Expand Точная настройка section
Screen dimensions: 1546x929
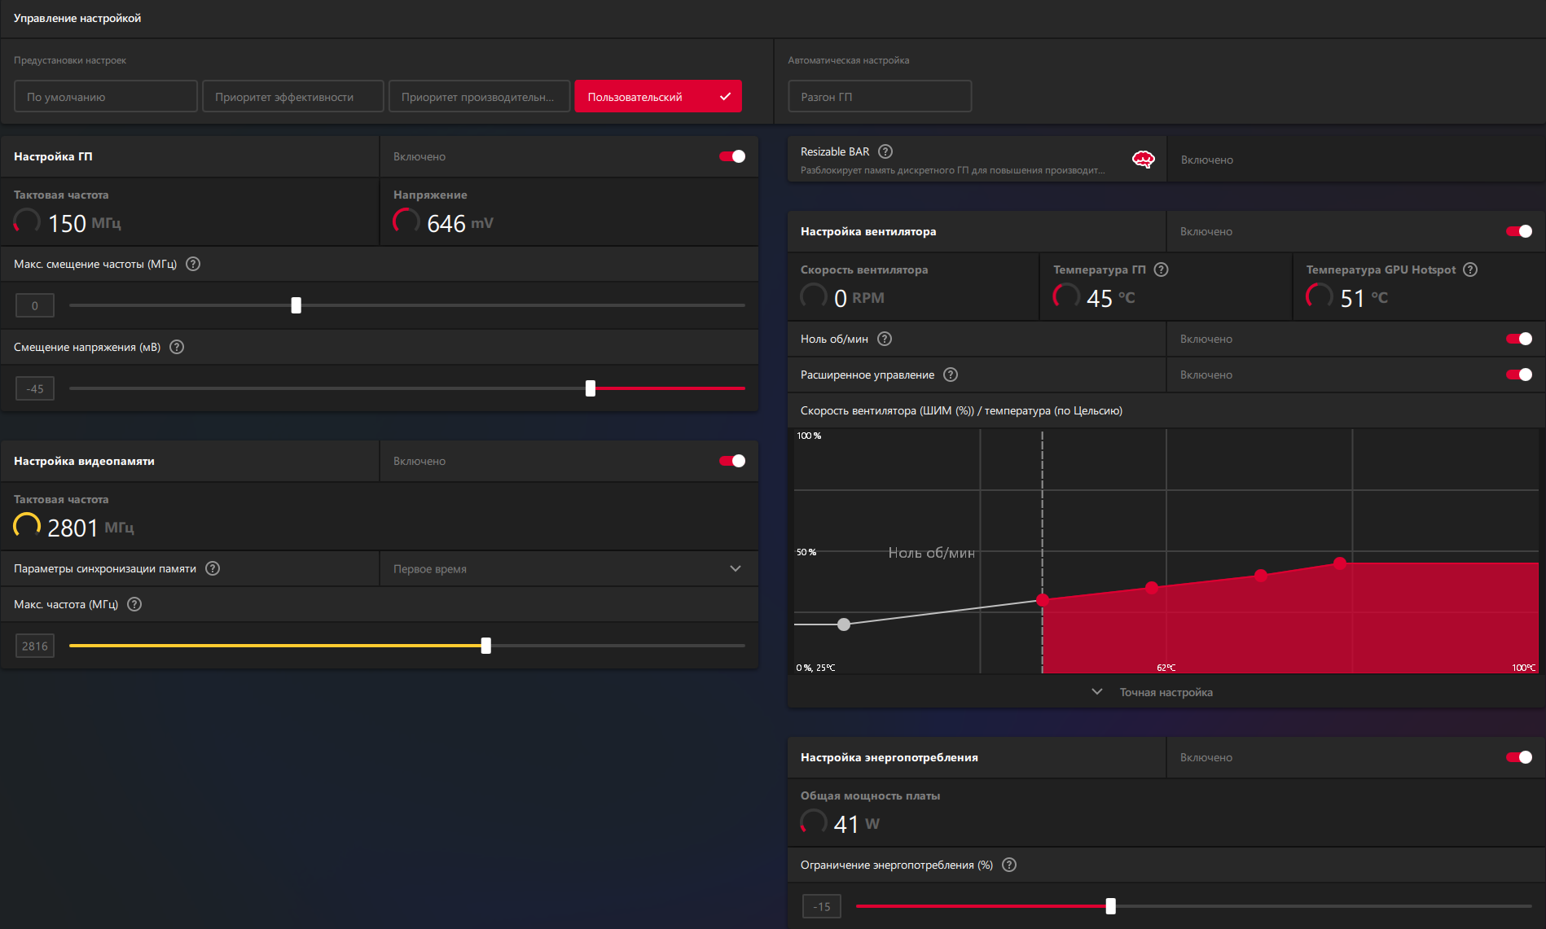1166,692
